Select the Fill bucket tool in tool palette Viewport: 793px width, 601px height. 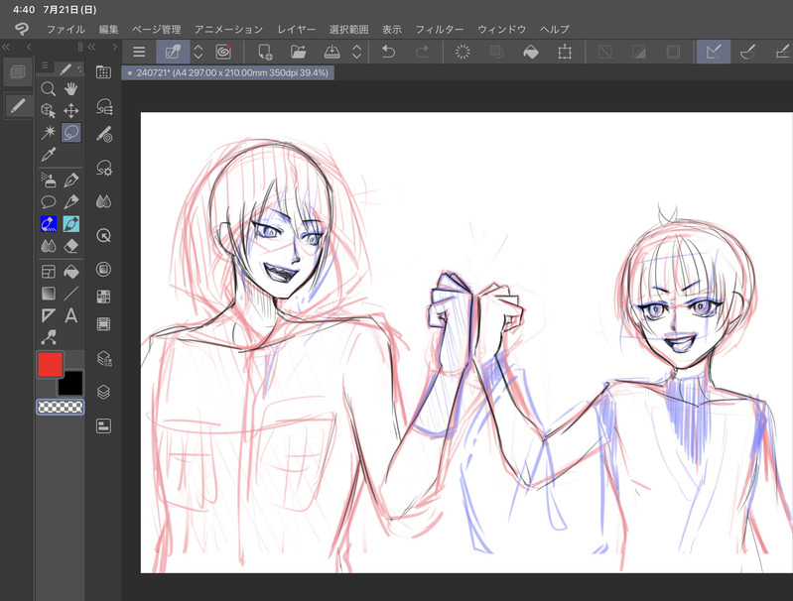[x=71, y=272]
